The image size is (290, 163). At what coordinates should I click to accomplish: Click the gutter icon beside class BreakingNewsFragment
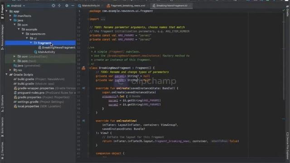[83, 68]
